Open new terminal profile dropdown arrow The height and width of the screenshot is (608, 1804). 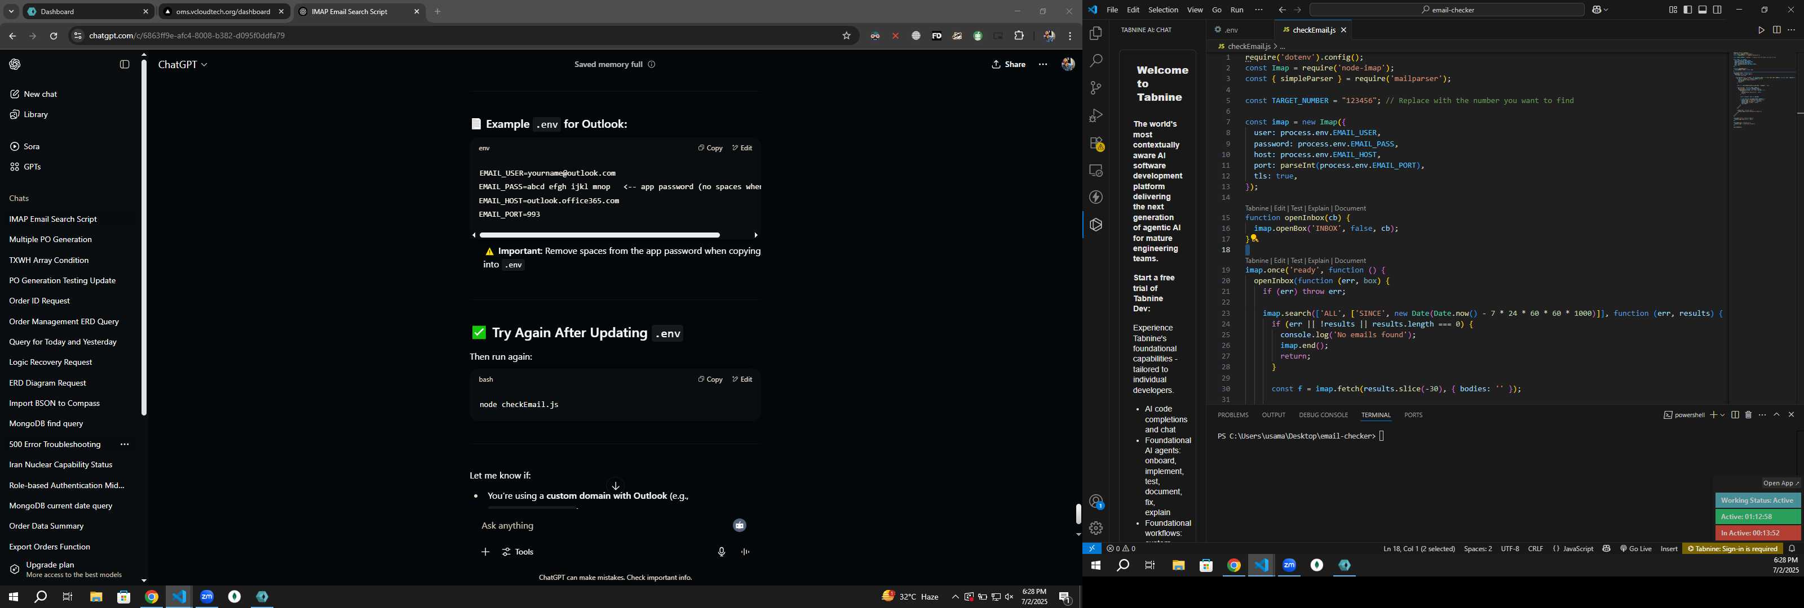coord(1722,415)
